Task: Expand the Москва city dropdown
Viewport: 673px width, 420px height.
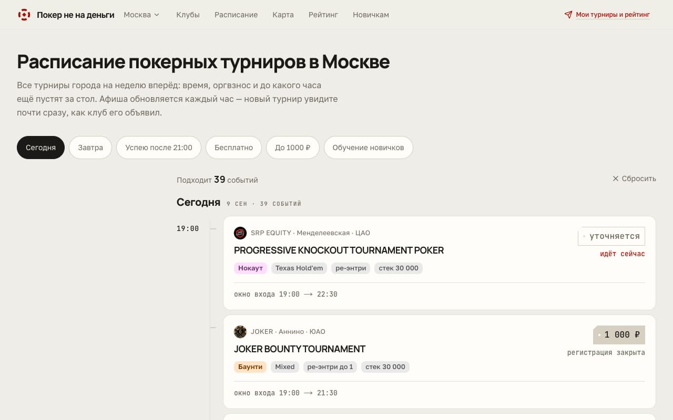Action: click(141, 15)
